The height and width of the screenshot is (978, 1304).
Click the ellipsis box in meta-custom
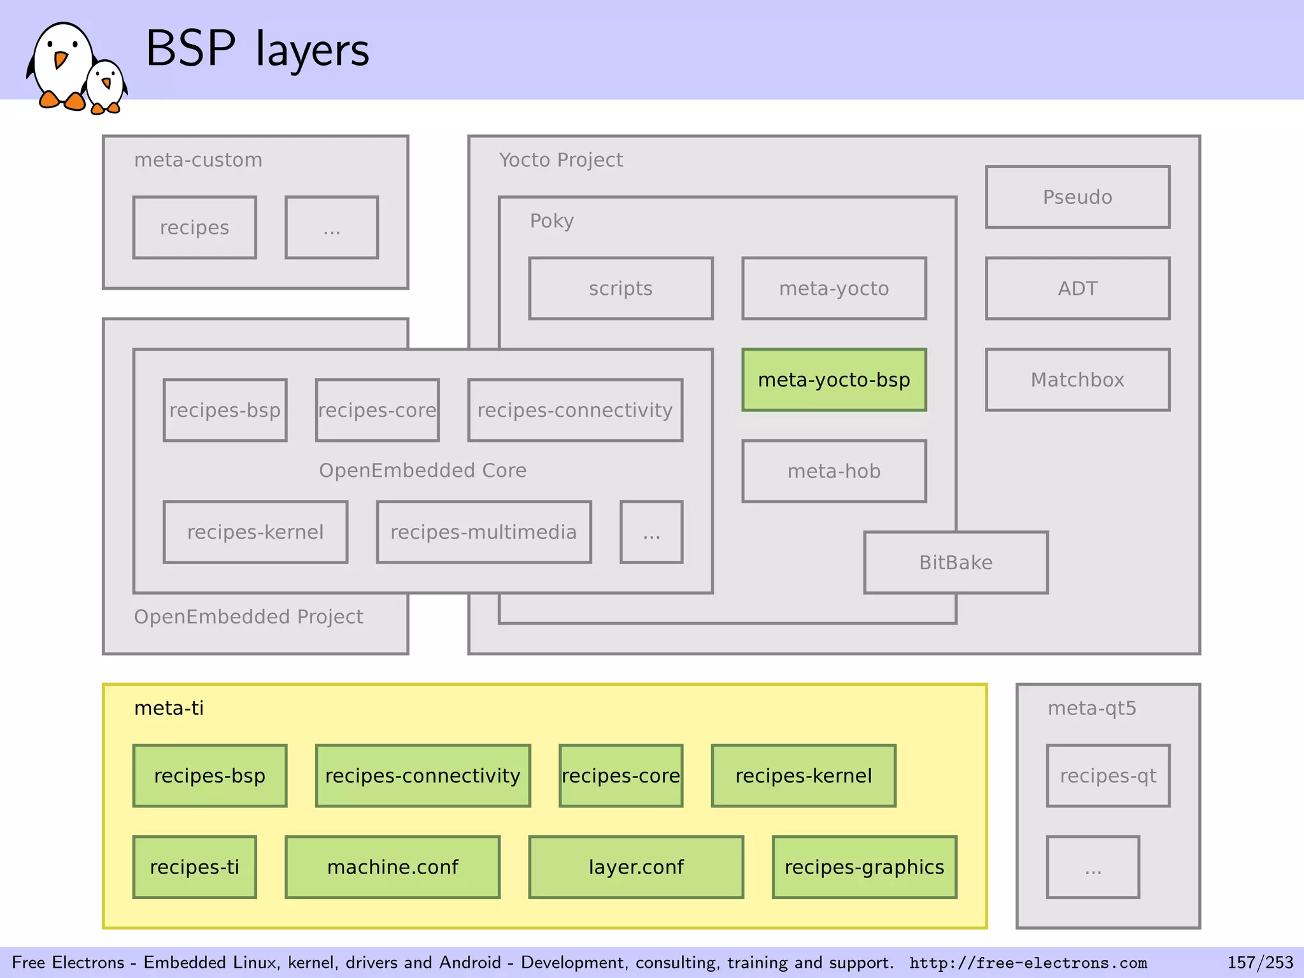[x=331, y=228]
